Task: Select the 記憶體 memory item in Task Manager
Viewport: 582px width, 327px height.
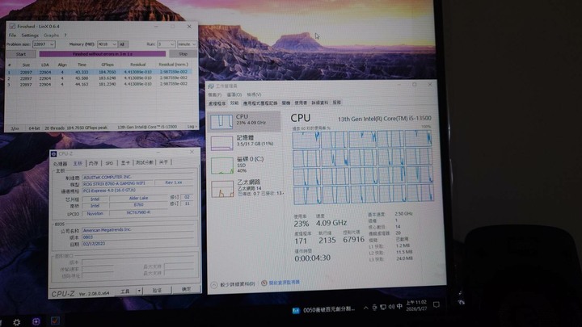Action: click(243, 143)
